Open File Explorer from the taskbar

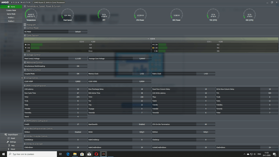click(x=75, y=154)
